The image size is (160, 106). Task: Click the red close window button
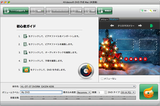[2, 2]
